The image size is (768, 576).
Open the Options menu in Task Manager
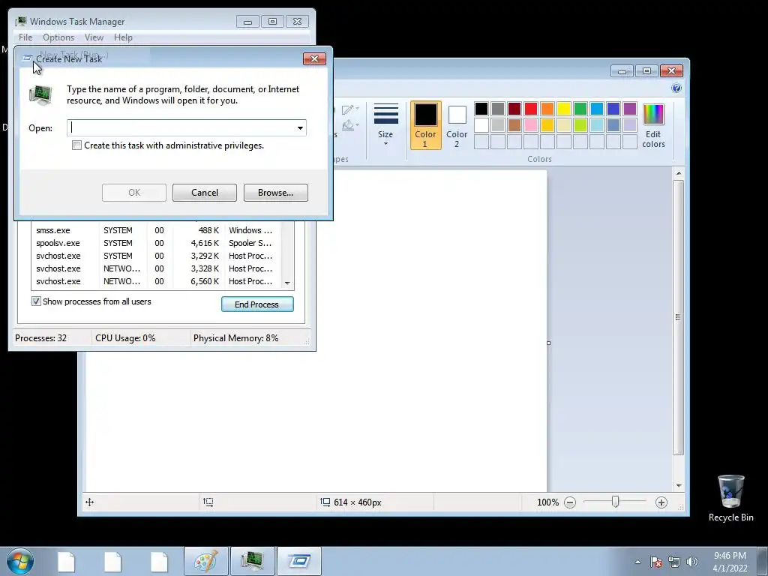58,37
